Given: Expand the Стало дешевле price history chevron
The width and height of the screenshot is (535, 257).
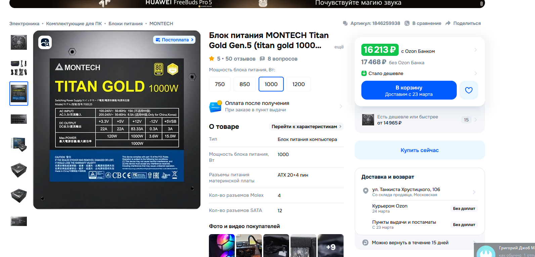Looking at the screenshot, I should point(476,73).
